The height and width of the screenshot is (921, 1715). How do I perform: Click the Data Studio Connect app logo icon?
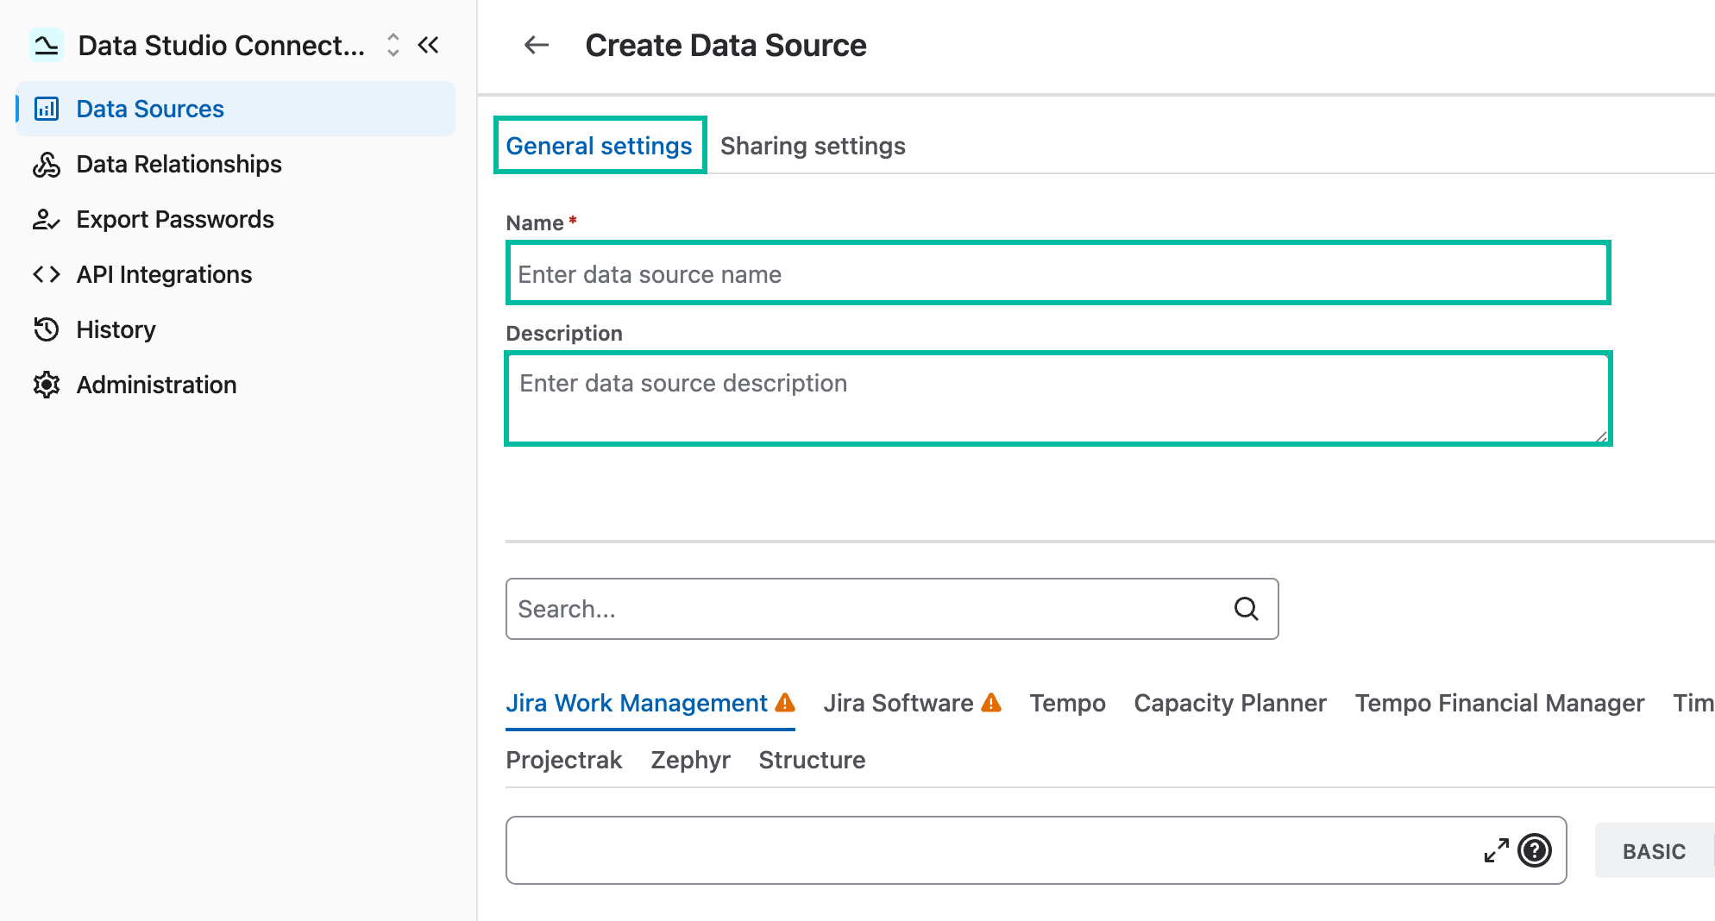(47, 45)
